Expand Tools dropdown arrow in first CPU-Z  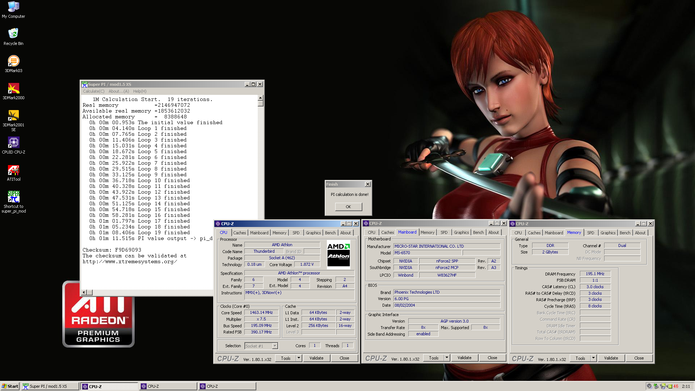tap(299, 358)
